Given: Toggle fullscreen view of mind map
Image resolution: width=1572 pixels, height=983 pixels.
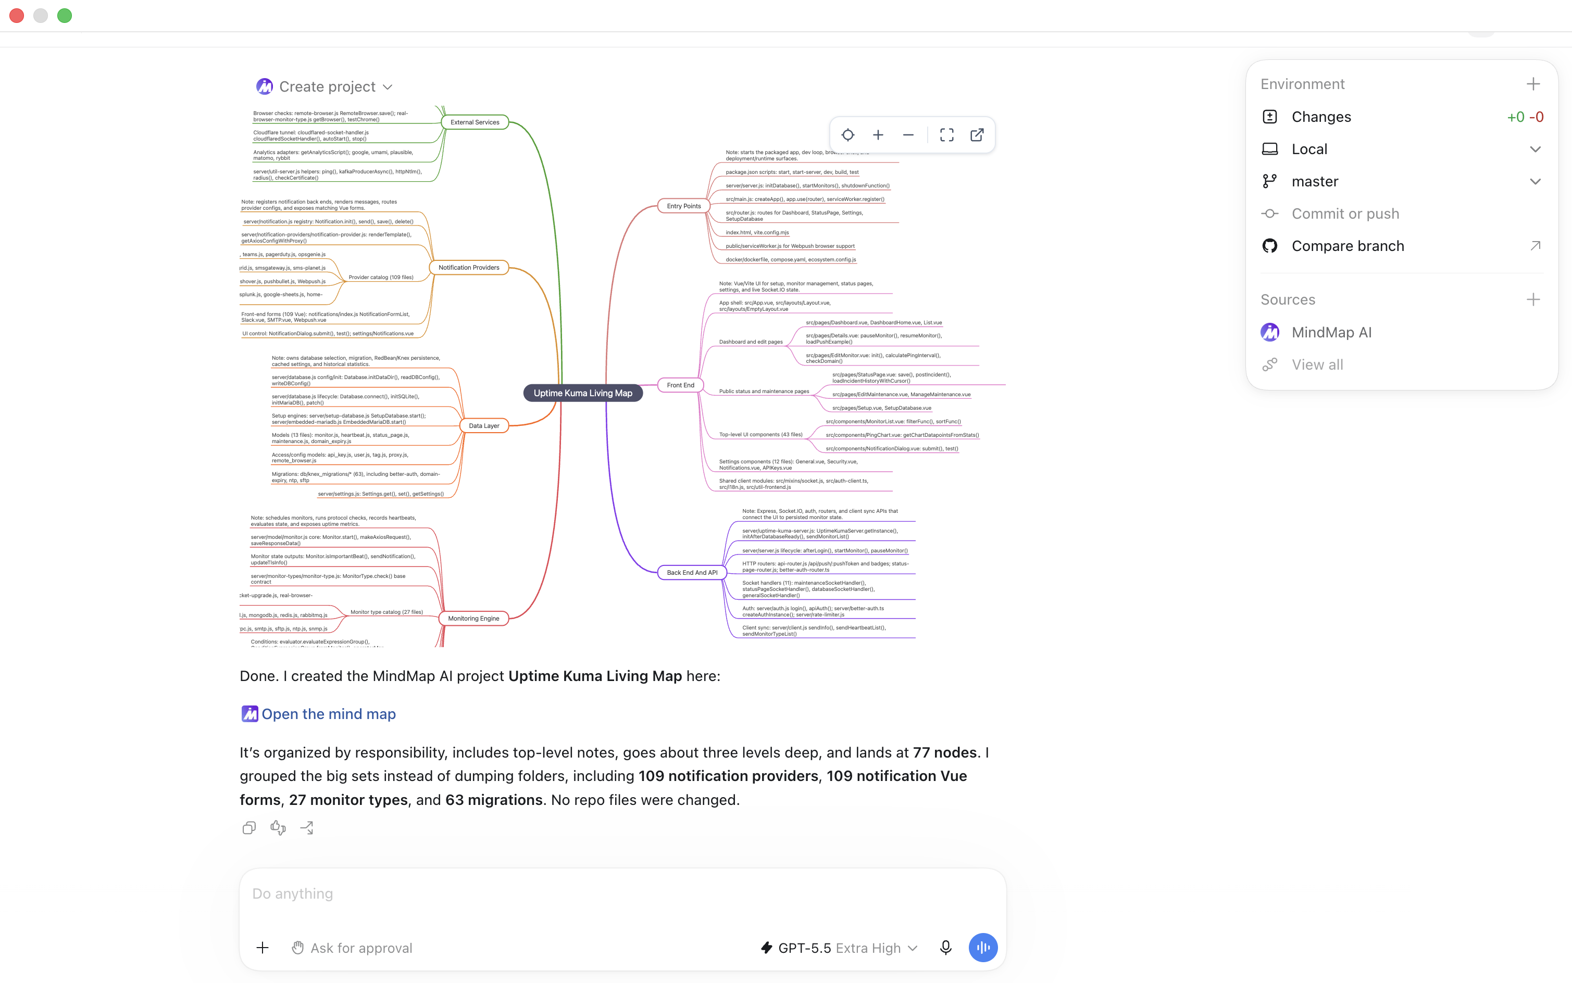Looking at the screenshot, I should 947,135.
